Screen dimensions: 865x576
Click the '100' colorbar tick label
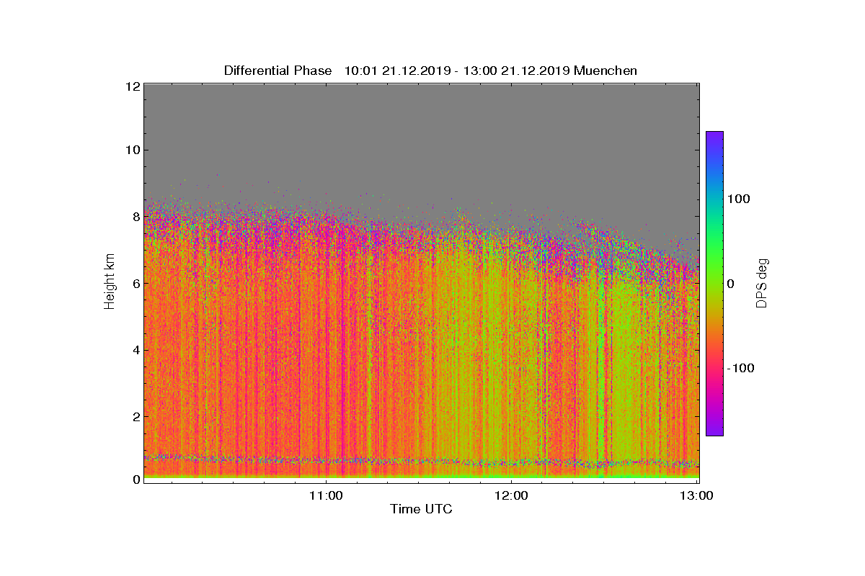(739, 199)
